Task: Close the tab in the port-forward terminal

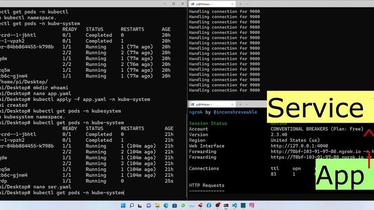Action: pos(232,4)
